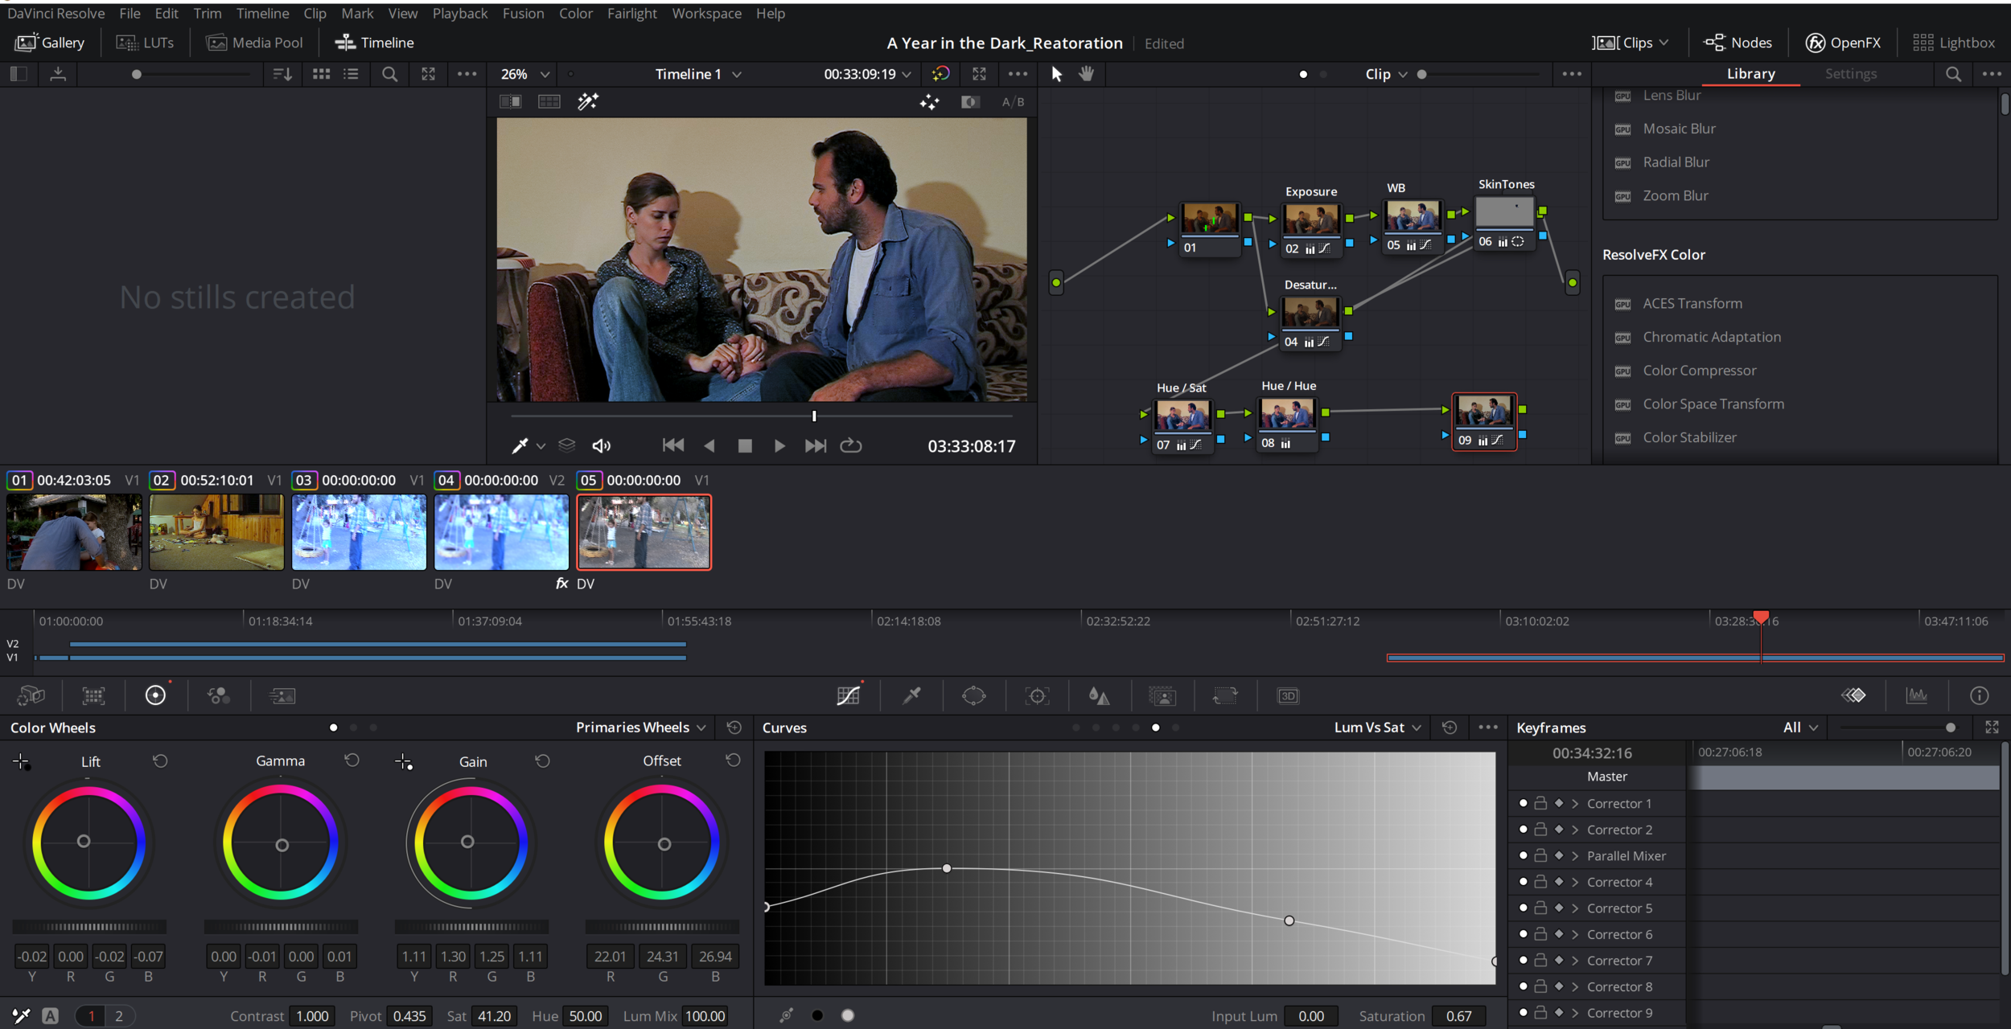The height and width of the screenshot is (1029, 2011).
Task: Open the Color menu
Action: pyautogui.click(x=576, y=14)
